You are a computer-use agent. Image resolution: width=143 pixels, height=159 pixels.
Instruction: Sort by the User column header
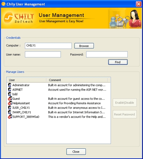(26, 80)
